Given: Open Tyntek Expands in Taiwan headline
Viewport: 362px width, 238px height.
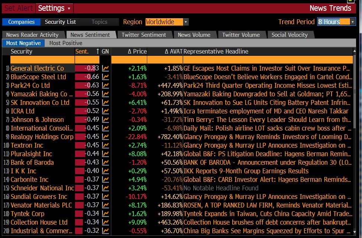Looking at the screenshot, I should (x=268, y=214).
